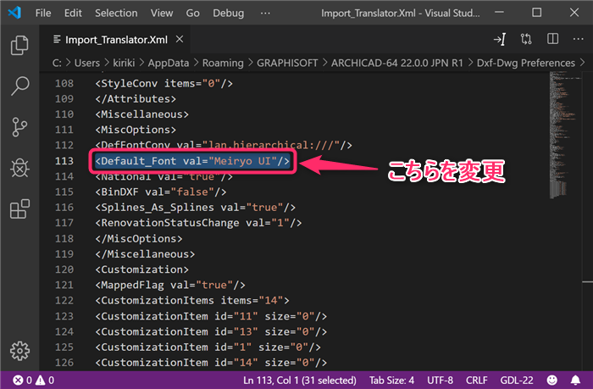Close the Import_Translator.Xml tab
Viewport: 593px width, 389px height.
[180, 39]
